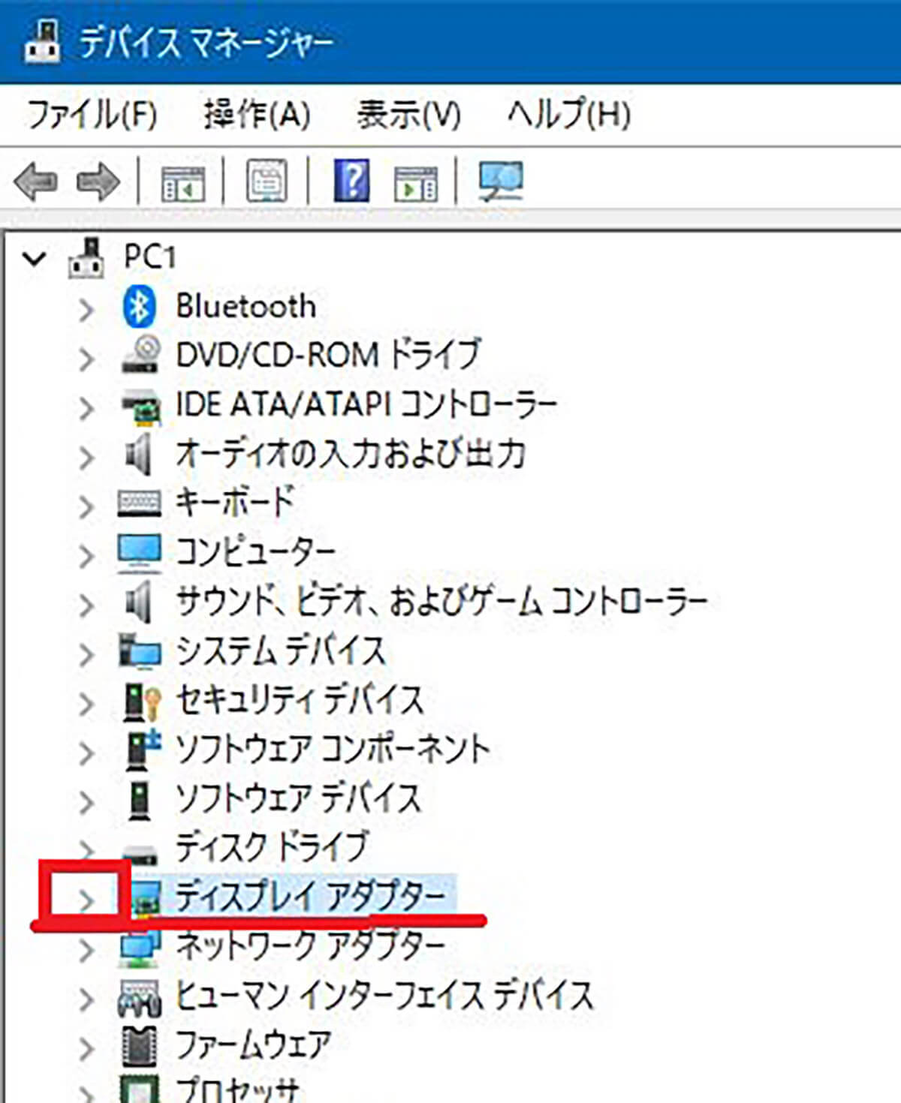This screenshot has width=901, height=1103.
Task: Select the IDE ATA/ATAPI コントローラー label
Action: (x=366, y=404)
